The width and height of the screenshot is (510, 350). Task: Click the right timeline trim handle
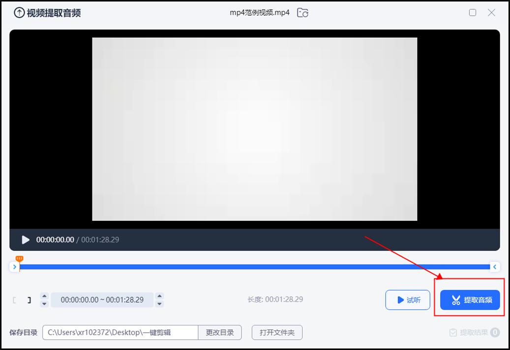click(x=495, y=267)
